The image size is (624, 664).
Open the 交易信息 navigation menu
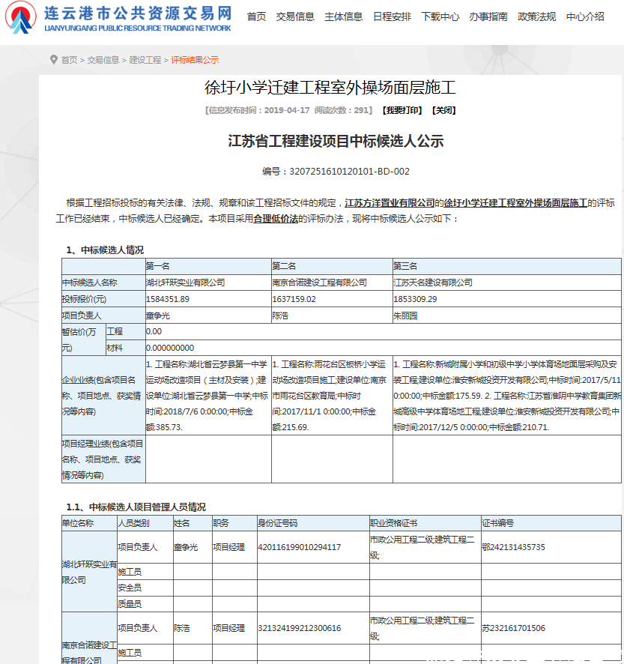(x=295, y=17)
